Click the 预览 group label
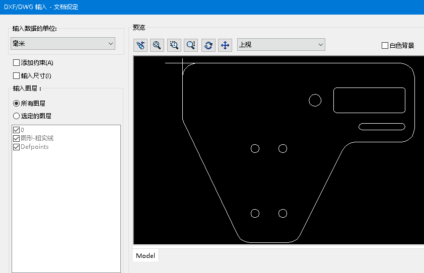Image resolution: width=424 pixels, height=273 pixels. coord(139,28)
